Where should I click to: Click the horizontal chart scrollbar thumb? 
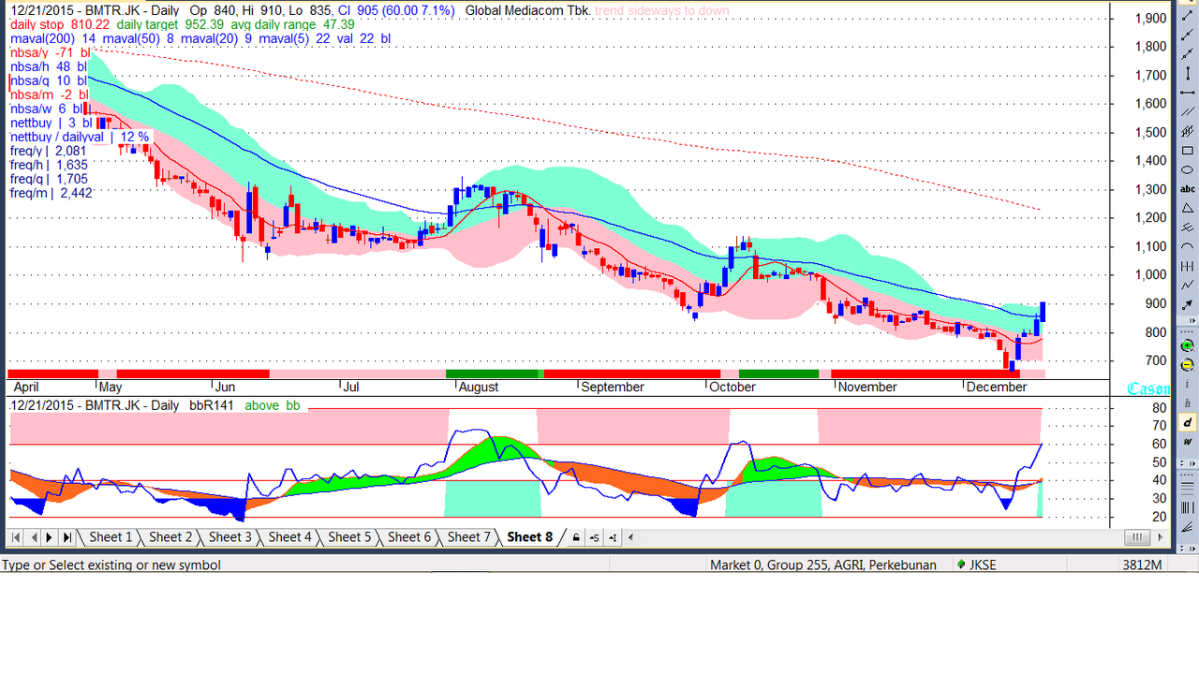point(1137,537)
